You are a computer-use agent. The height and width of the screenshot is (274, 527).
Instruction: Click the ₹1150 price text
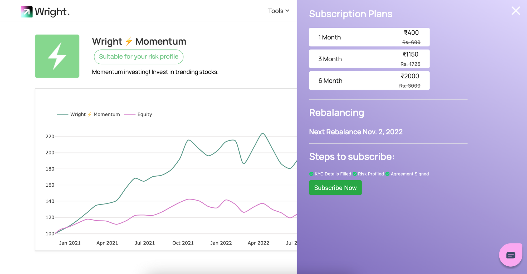click(410, 54)
